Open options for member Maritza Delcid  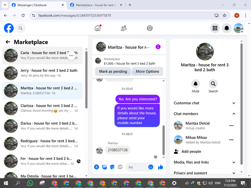pyautogui.click(x=231, y=125)
